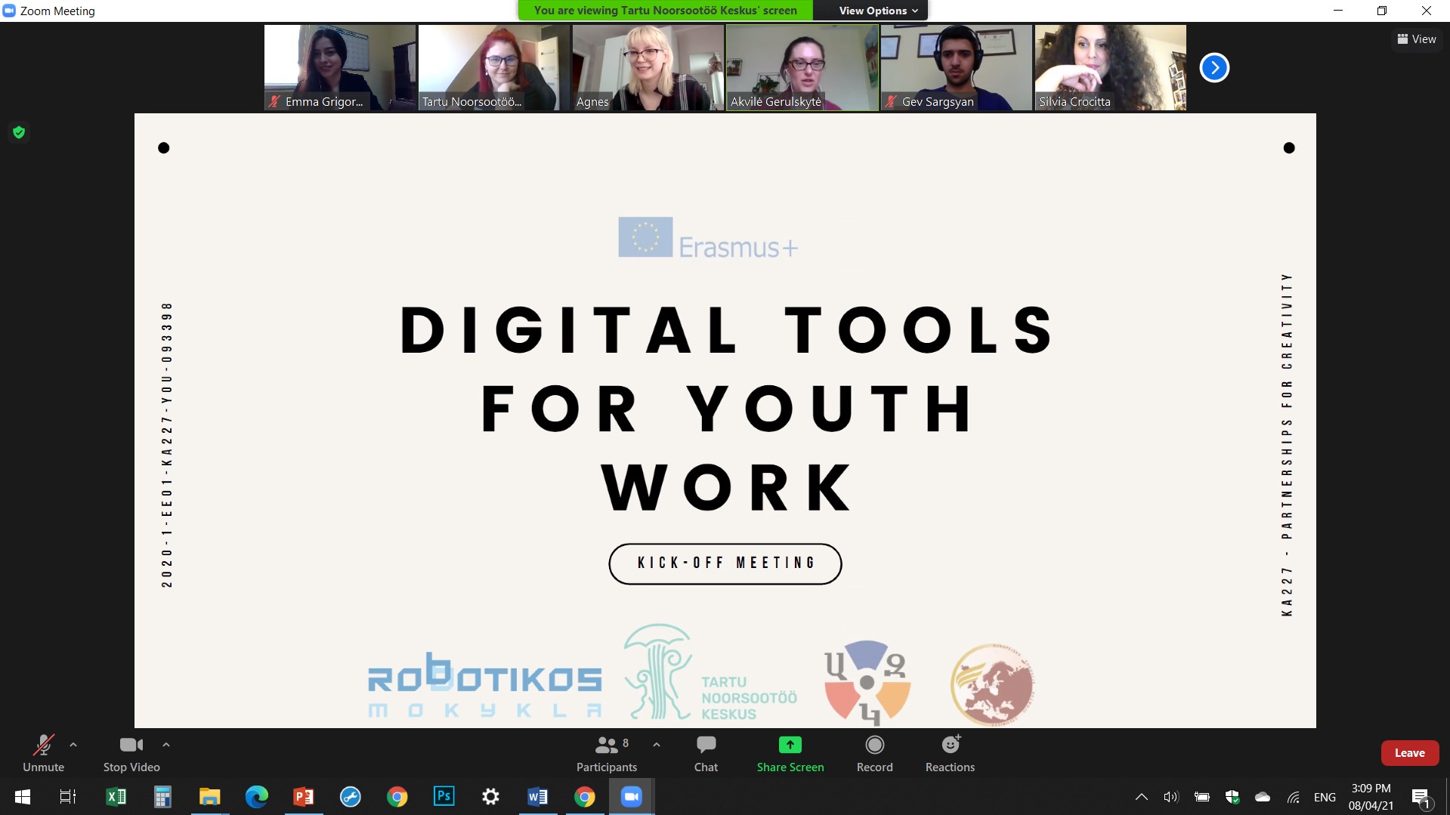Select Emma Grigor's video thumbnail

click(x=340, y=68)
